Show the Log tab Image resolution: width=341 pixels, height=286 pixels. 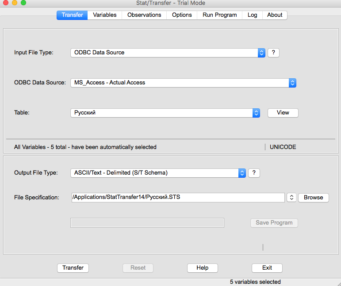(252, 15)
